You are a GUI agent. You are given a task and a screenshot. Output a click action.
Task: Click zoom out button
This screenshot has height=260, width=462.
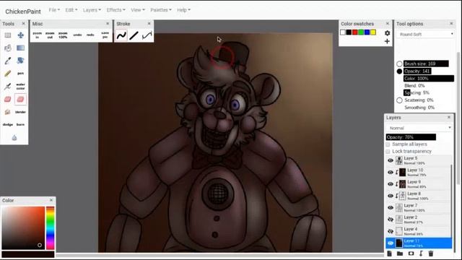[x=50, y=35]
